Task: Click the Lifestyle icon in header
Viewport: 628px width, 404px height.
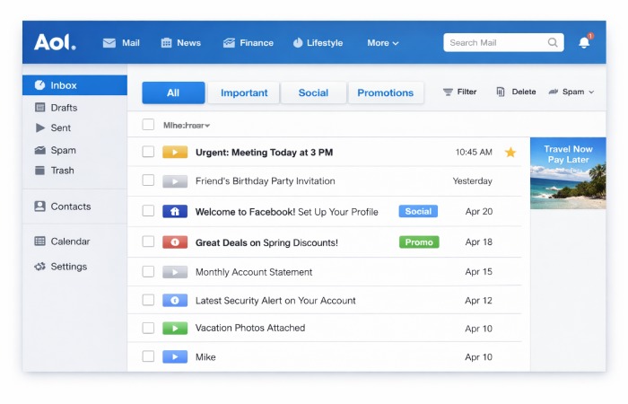Action: point(298,43)
